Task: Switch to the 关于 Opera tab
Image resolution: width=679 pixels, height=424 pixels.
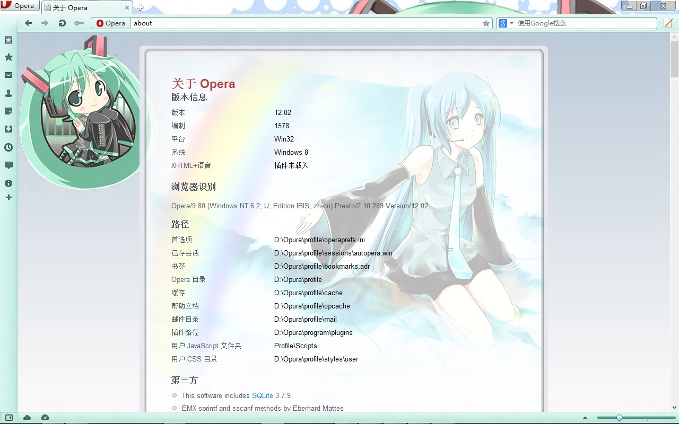Action: pos(86,7)
